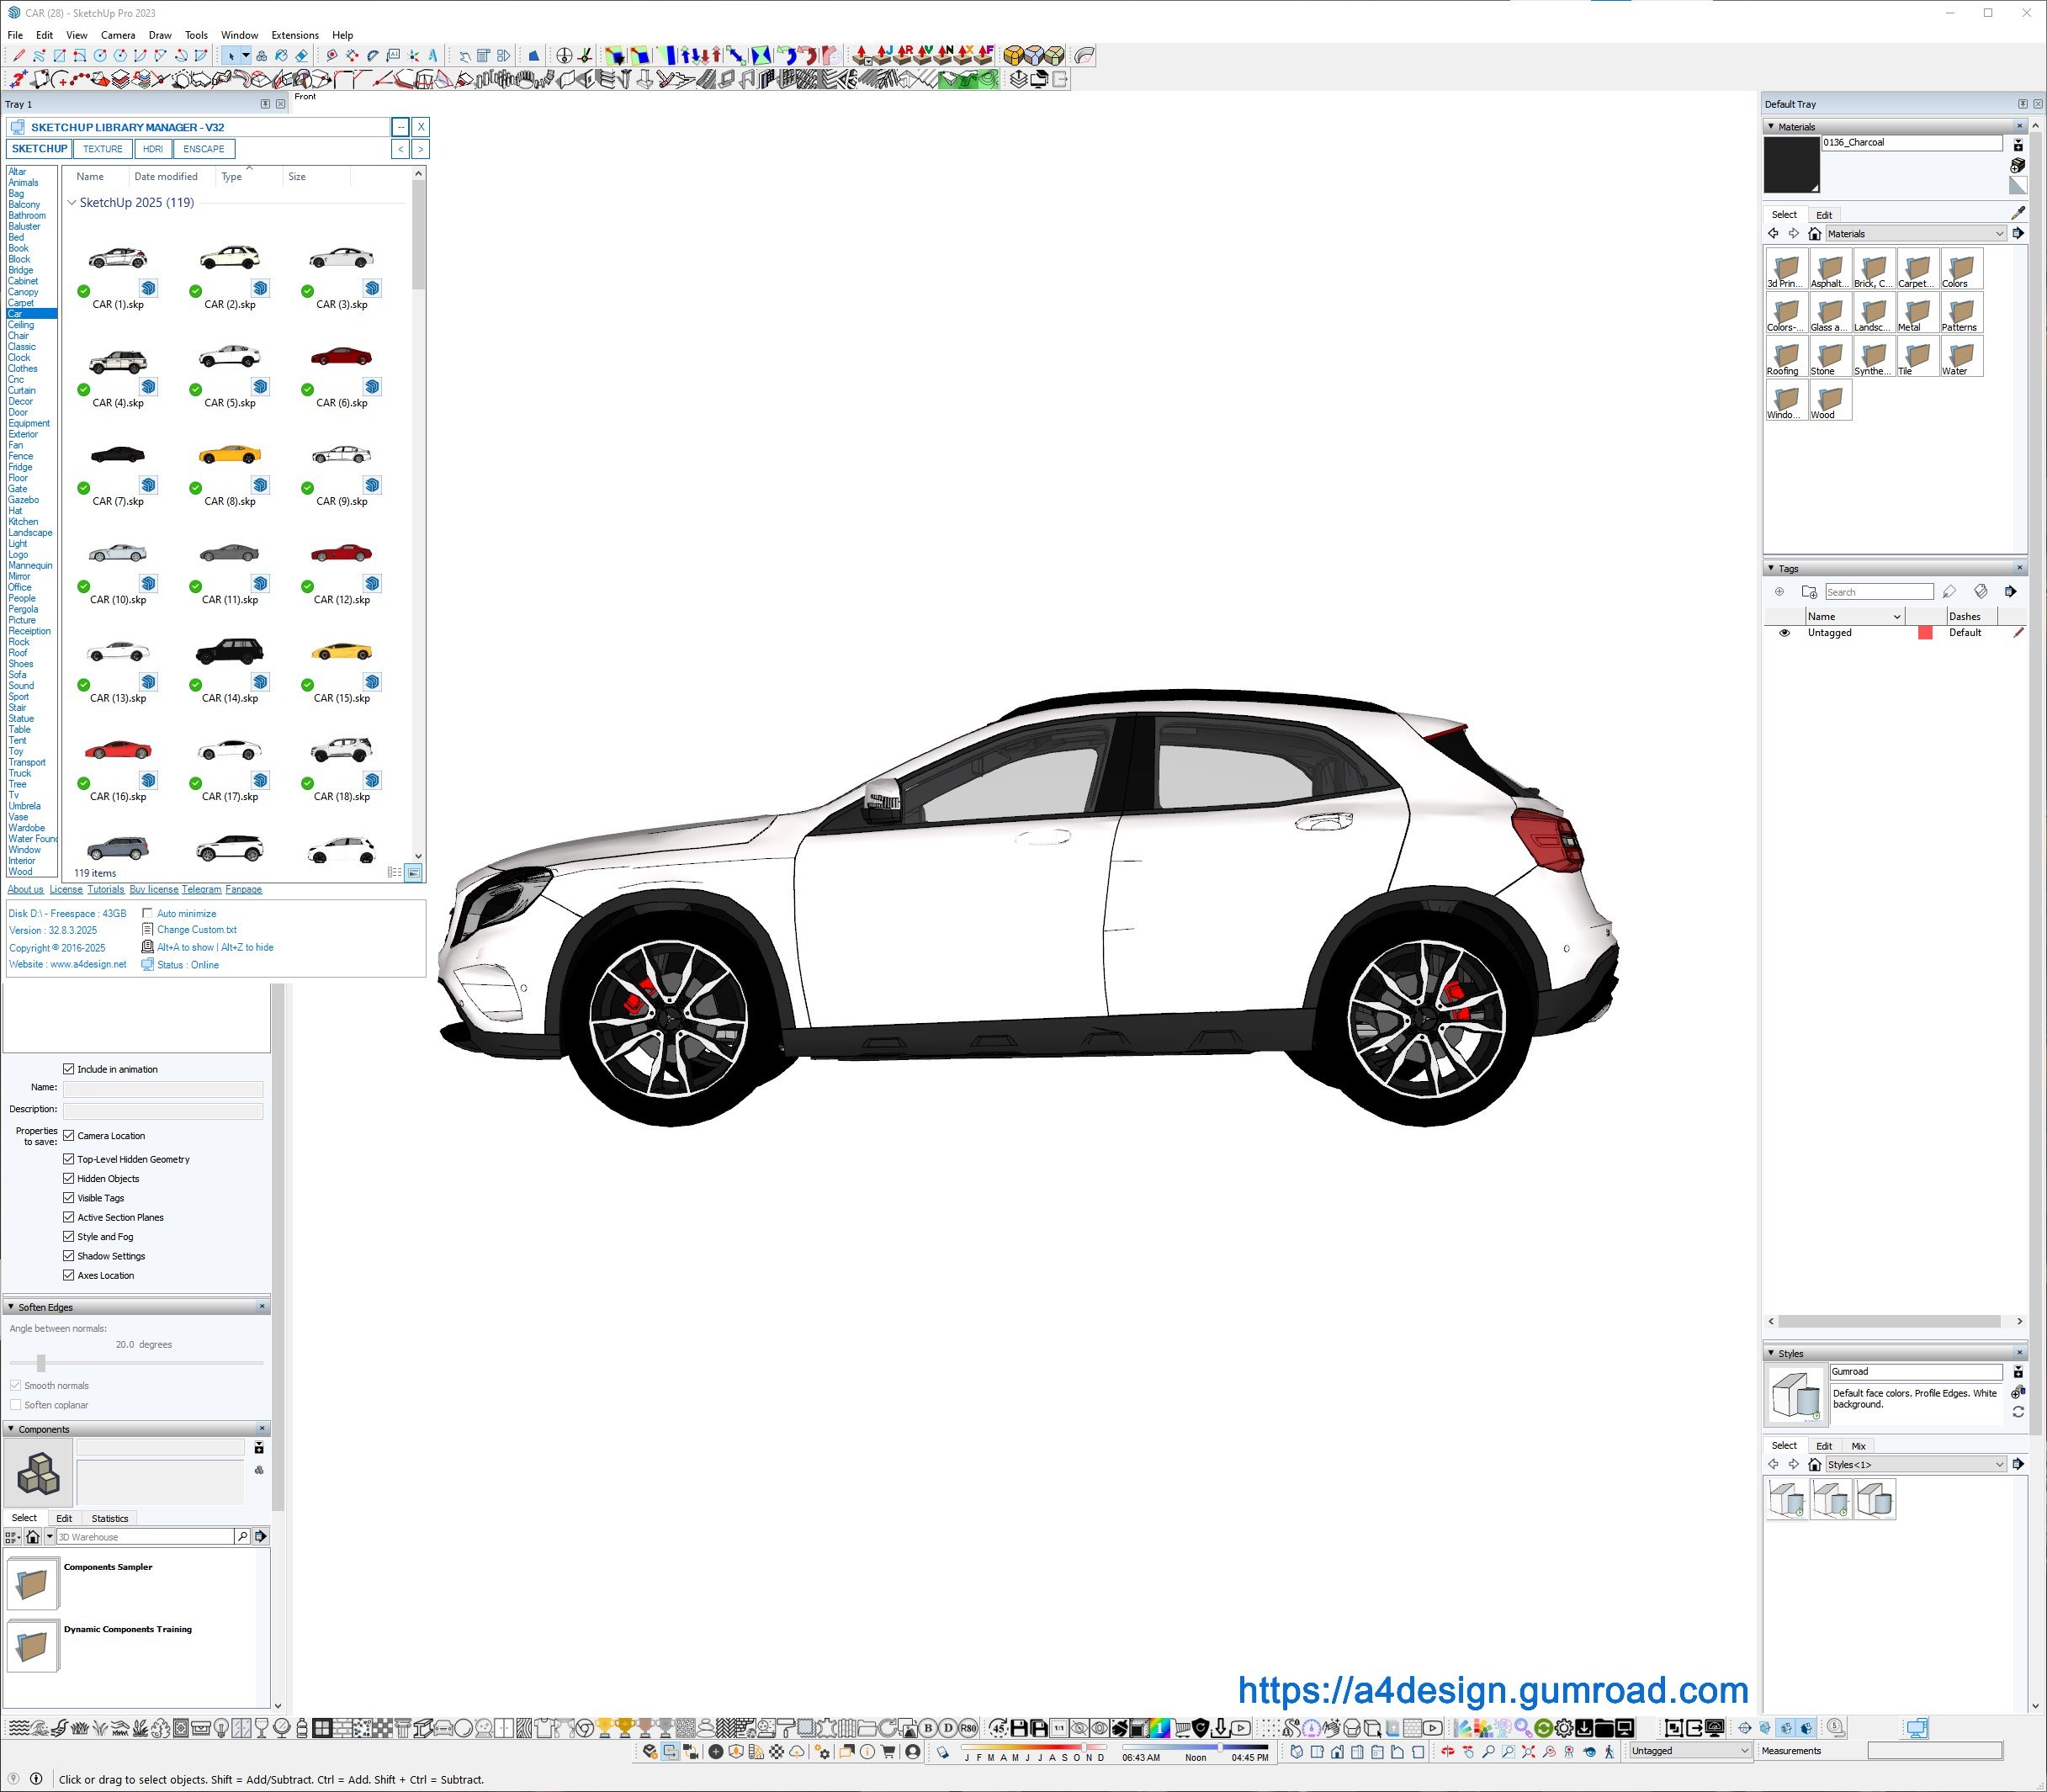Viewport: 2047px width, 1792px height.
Task: Enable the Auto minimize checkbox
Action: point(147,913)
